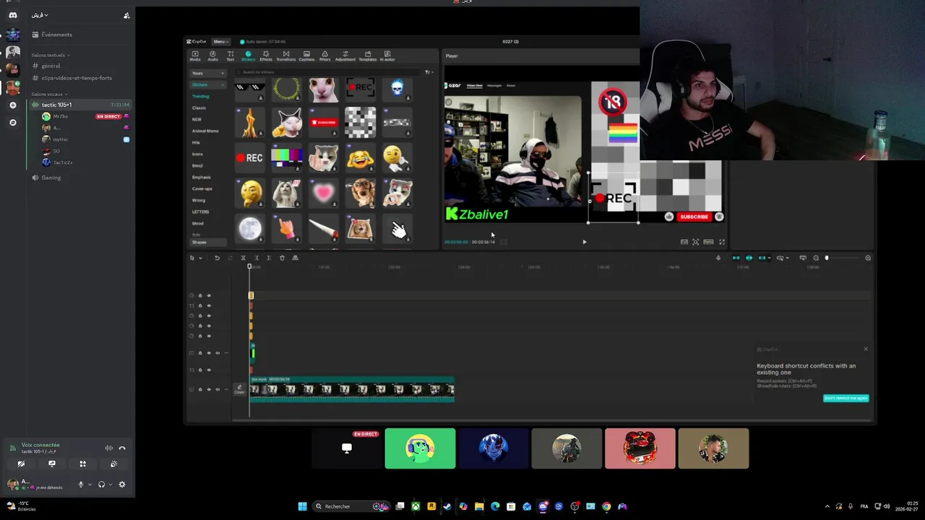925x520 pixels.
Task: Open the Filters panel in CapCut
Action: [324, 56]
